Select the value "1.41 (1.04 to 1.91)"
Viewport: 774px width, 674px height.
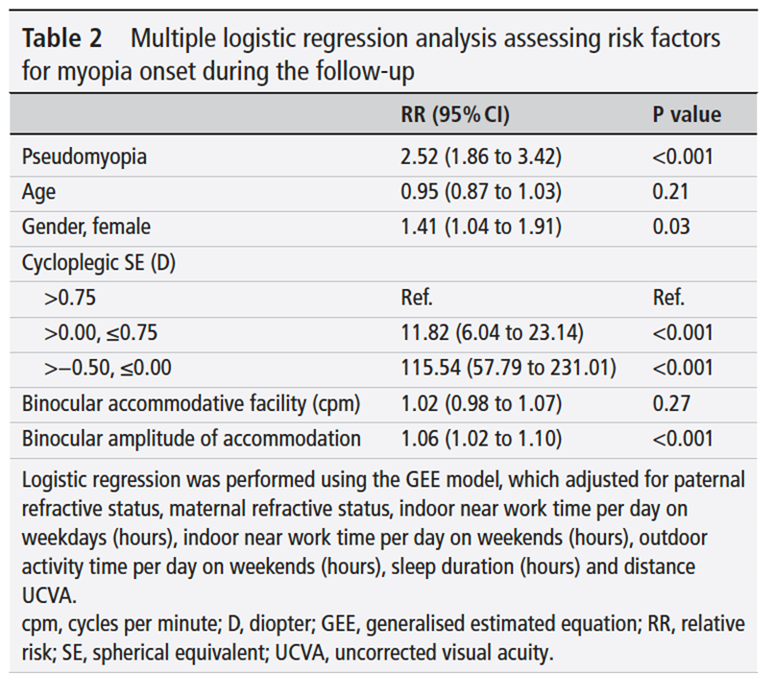tap(480, 227)
